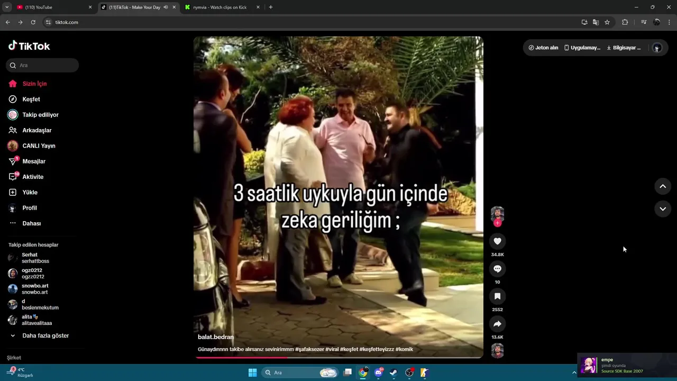Image resolution: width=677 pixels, height=381 pixels.
Task: Seek on the video progress bar
Action: 338,358
